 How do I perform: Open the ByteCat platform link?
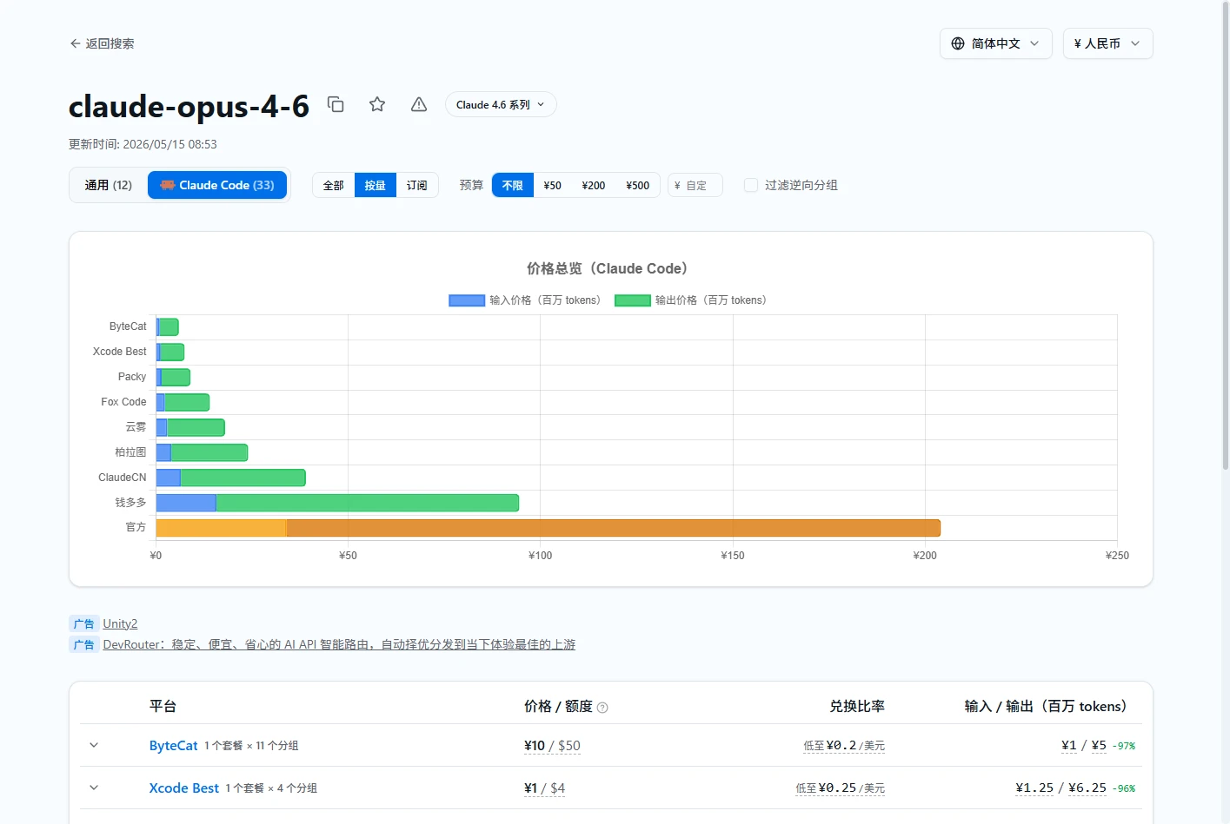pos(174,745)
